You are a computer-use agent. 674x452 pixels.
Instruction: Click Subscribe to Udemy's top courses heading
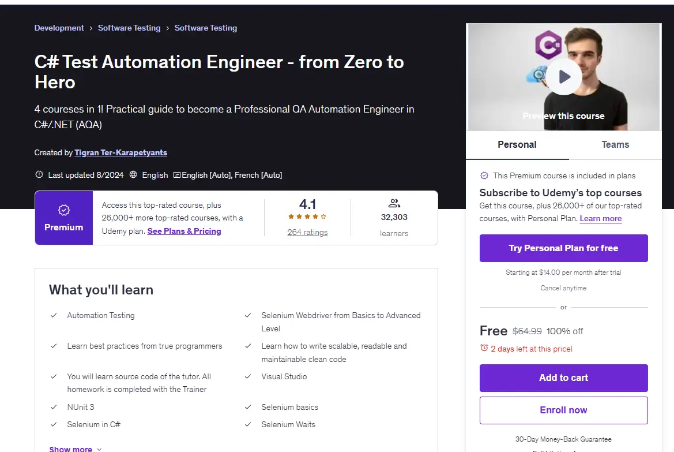pyautogui.click(x=560, y=193)
